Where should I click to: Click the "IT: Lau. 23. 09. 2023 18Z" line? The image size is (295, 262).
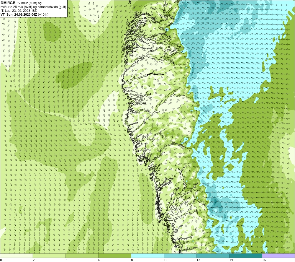(x=19, y=11)
